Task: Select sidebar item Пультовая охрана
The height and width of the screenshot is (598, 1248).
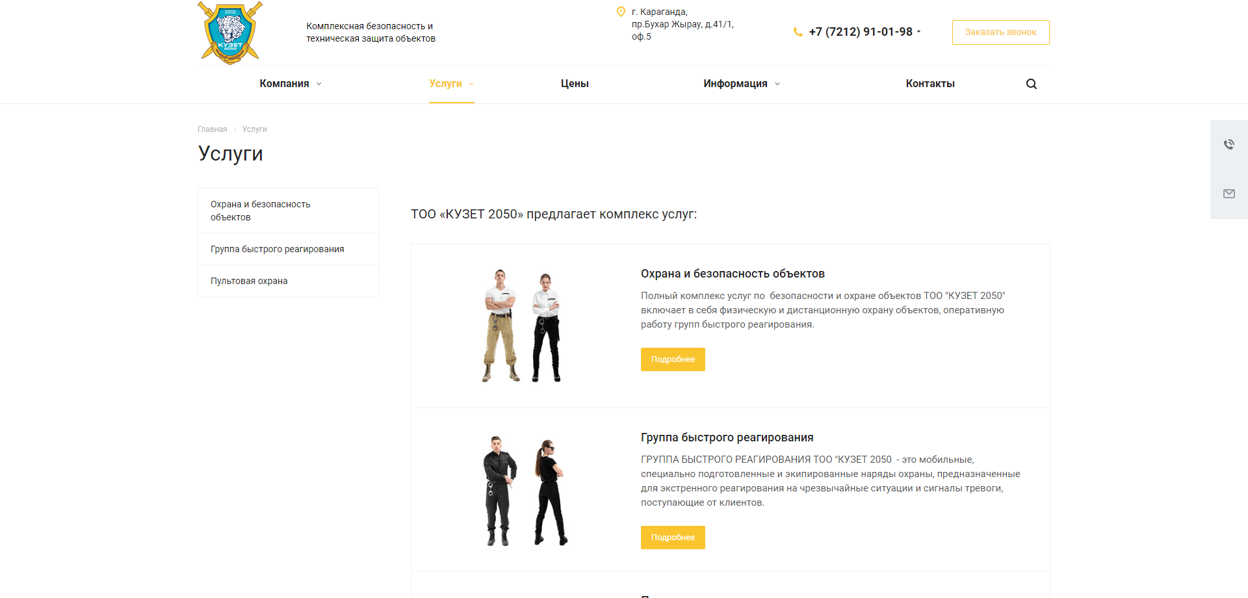Action: (289, 281)
